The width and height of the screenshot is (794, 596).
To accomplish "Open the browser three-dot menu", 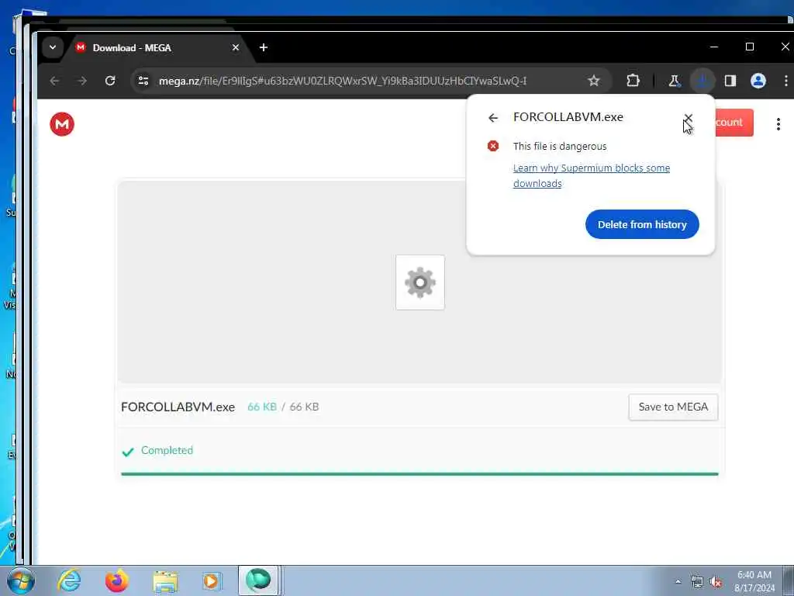I will [786, 81].
